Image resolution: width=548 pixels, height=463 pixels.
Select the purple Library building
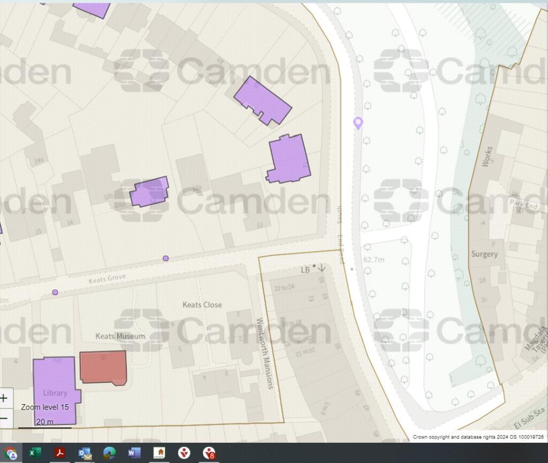point(55,390)
